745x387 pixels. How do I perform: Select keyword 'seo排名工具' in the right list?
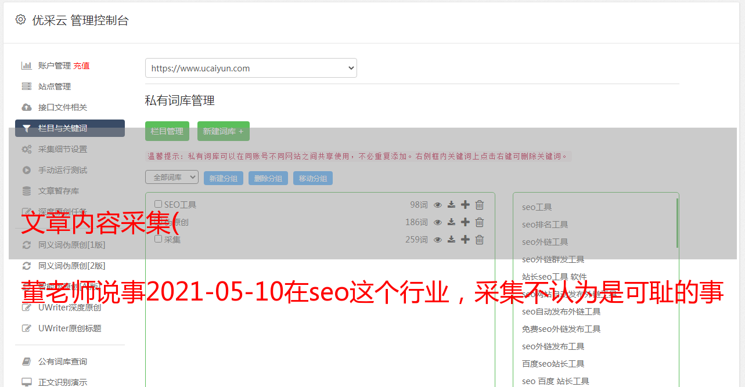point(545,225)
